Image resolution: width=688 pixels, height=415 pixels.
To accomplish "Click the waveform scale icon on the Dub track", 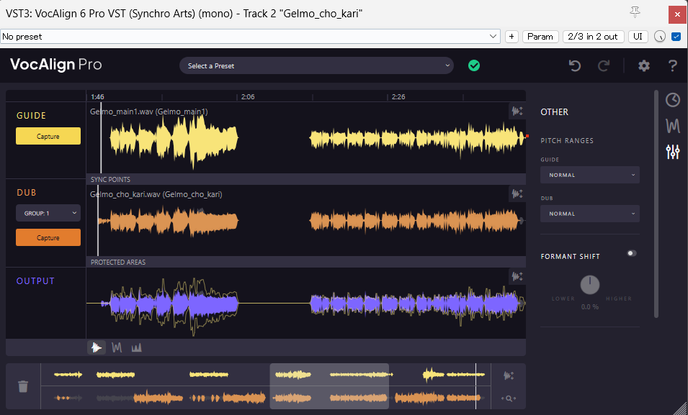I will tap(517, 193).
